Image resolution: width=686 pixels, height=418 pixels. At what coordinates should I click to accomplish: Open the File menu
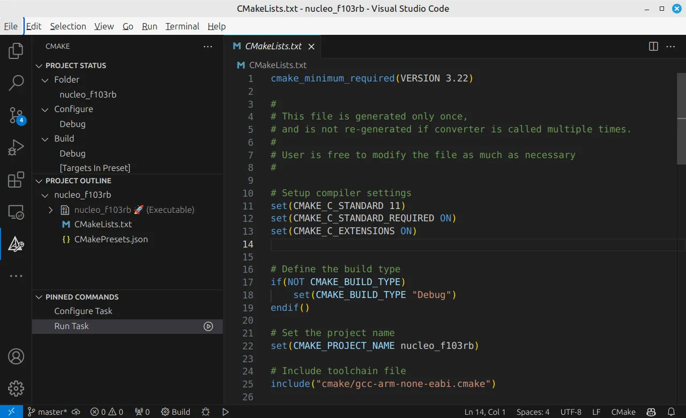[11, 26]
